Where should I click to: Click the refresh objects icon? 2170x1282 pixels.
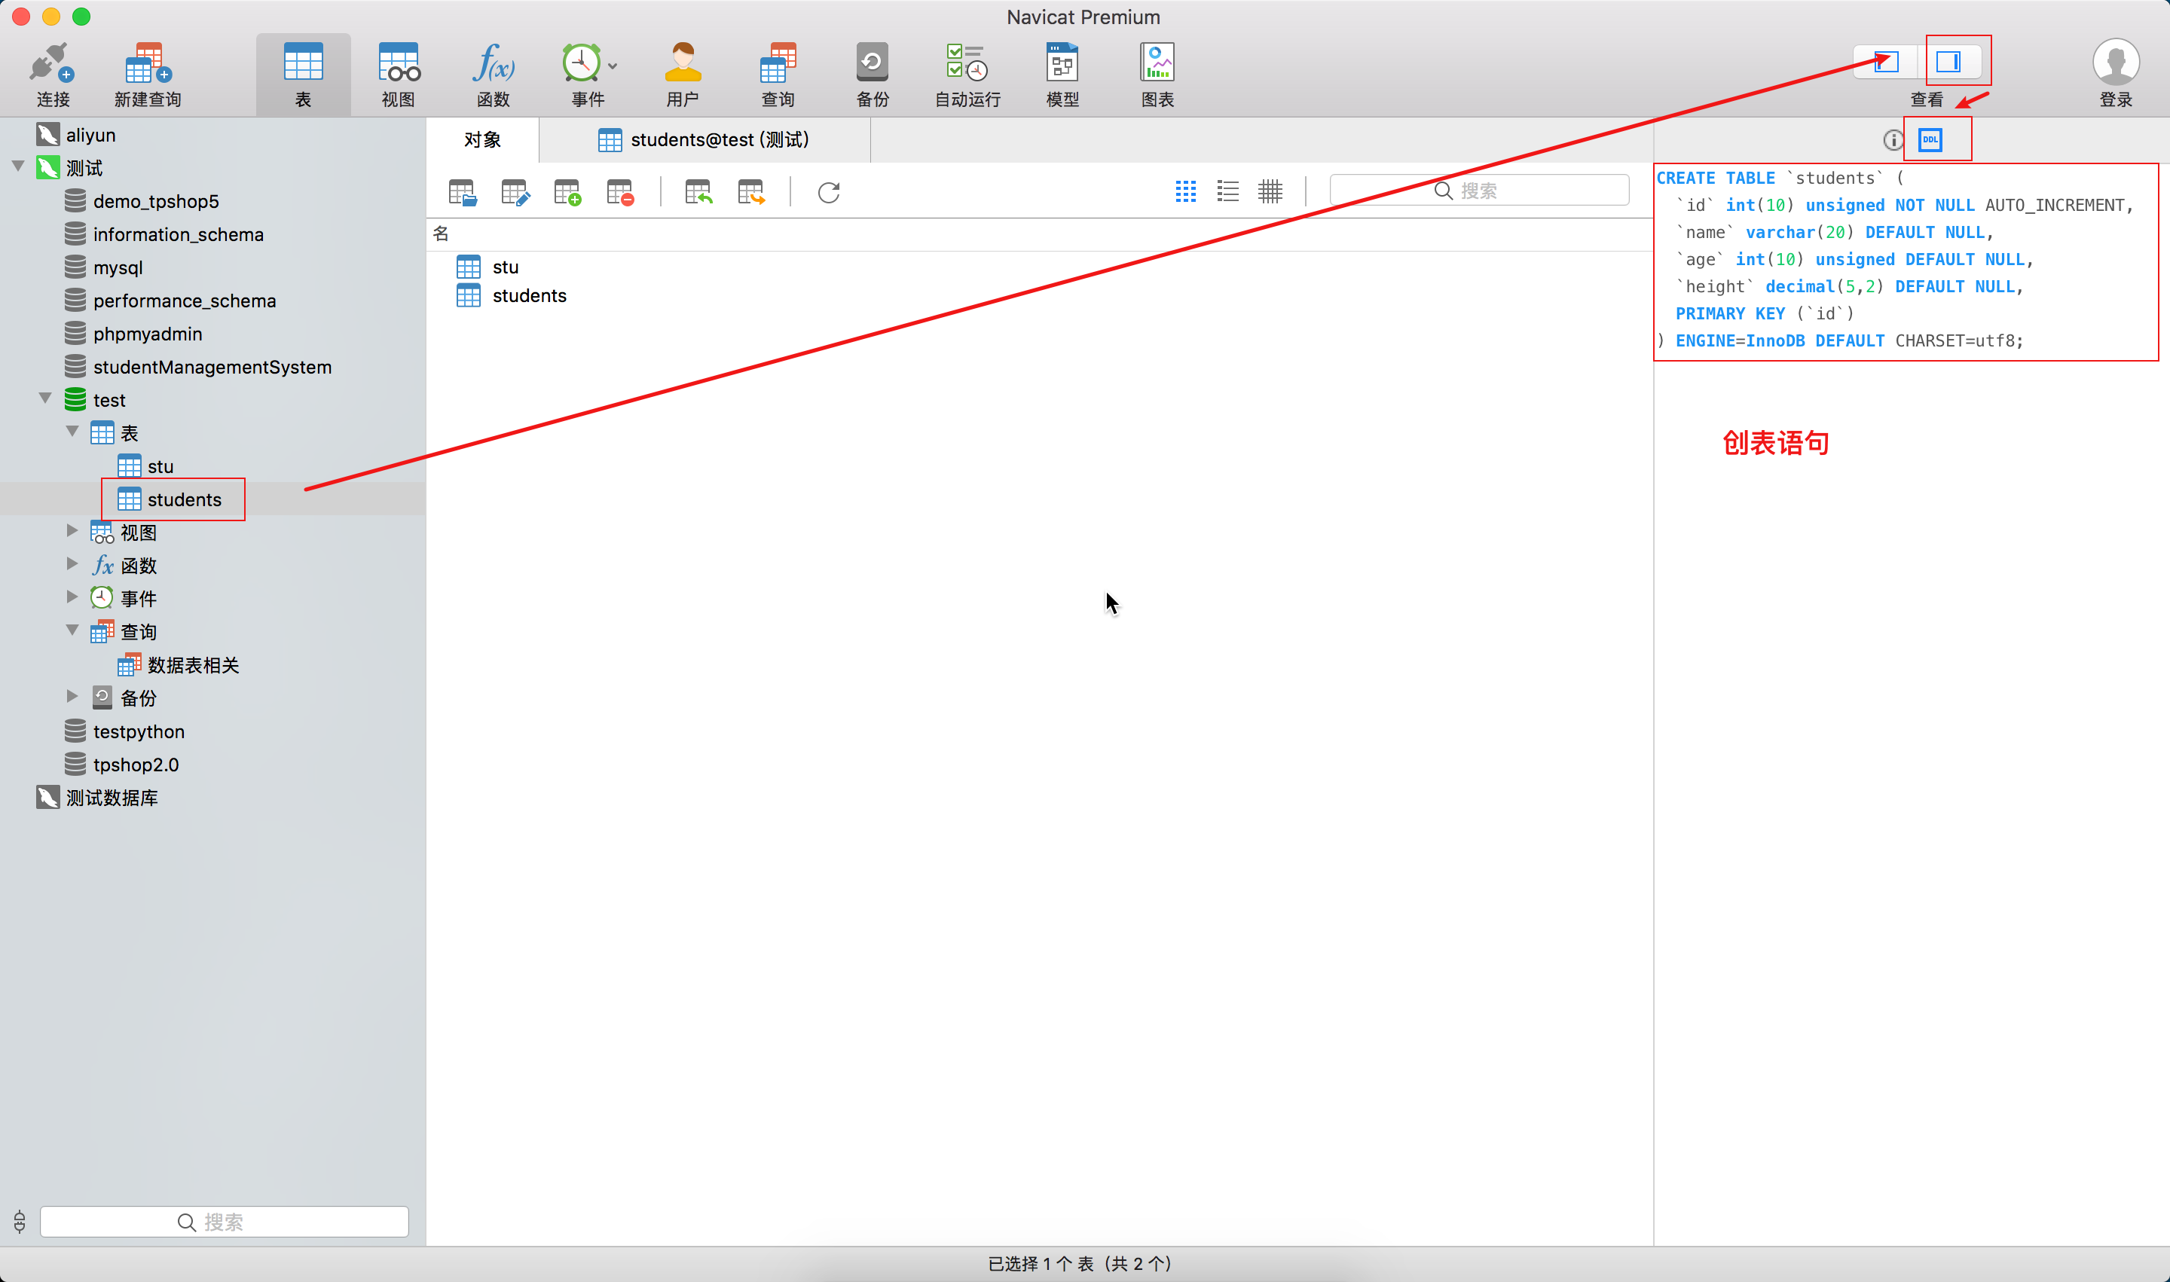[x=828, y=192]
